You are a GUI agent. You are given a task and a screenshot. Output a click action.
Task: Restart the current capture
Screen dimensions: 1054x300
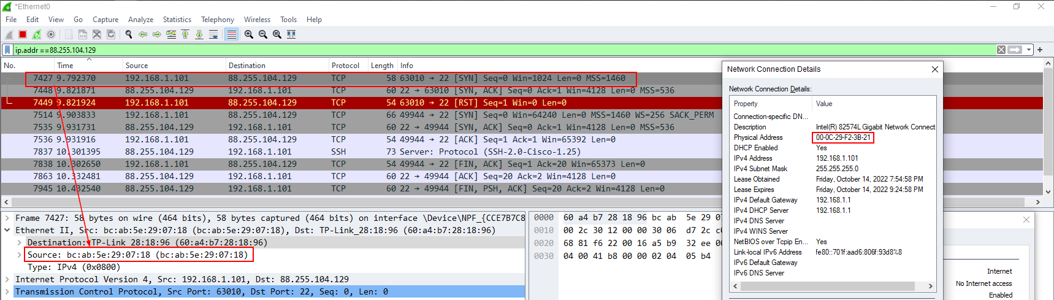[x=37, y=34]
